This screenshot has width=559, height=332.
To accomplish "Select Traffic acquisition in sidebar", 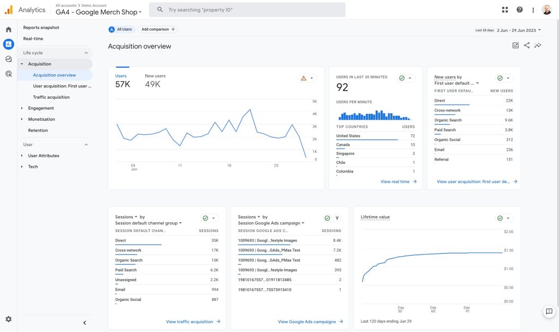I will [x=51, y=97].
